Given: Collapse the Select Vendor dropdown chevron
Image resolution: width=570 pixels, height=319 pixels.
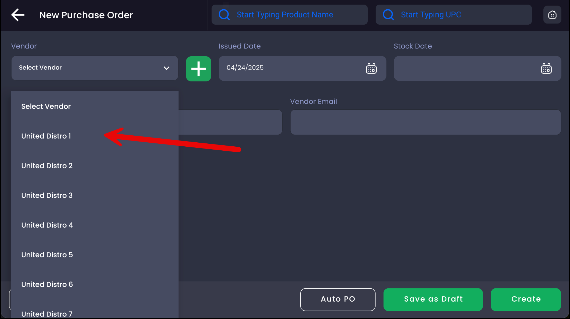Looking at the screenshot, I should pyautogui.click(x=167, y=68).
